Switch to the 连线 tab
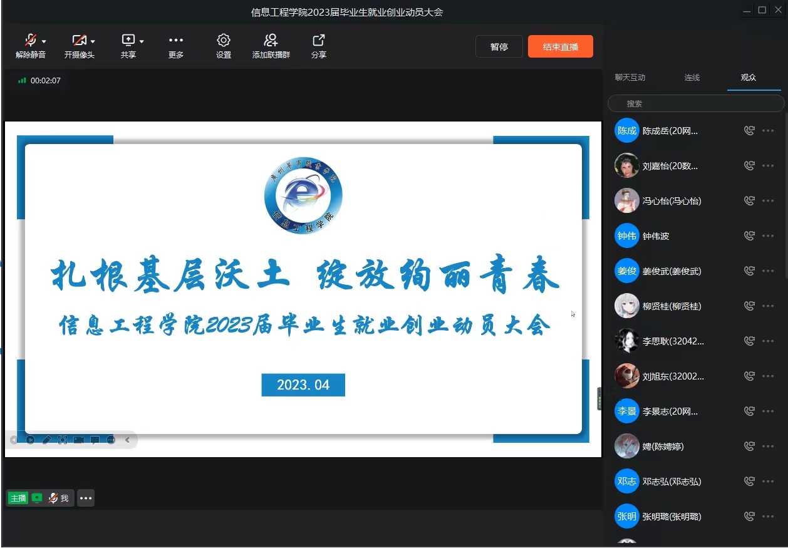The height and width of the screenshot is (548, 788). click(692, 78)
